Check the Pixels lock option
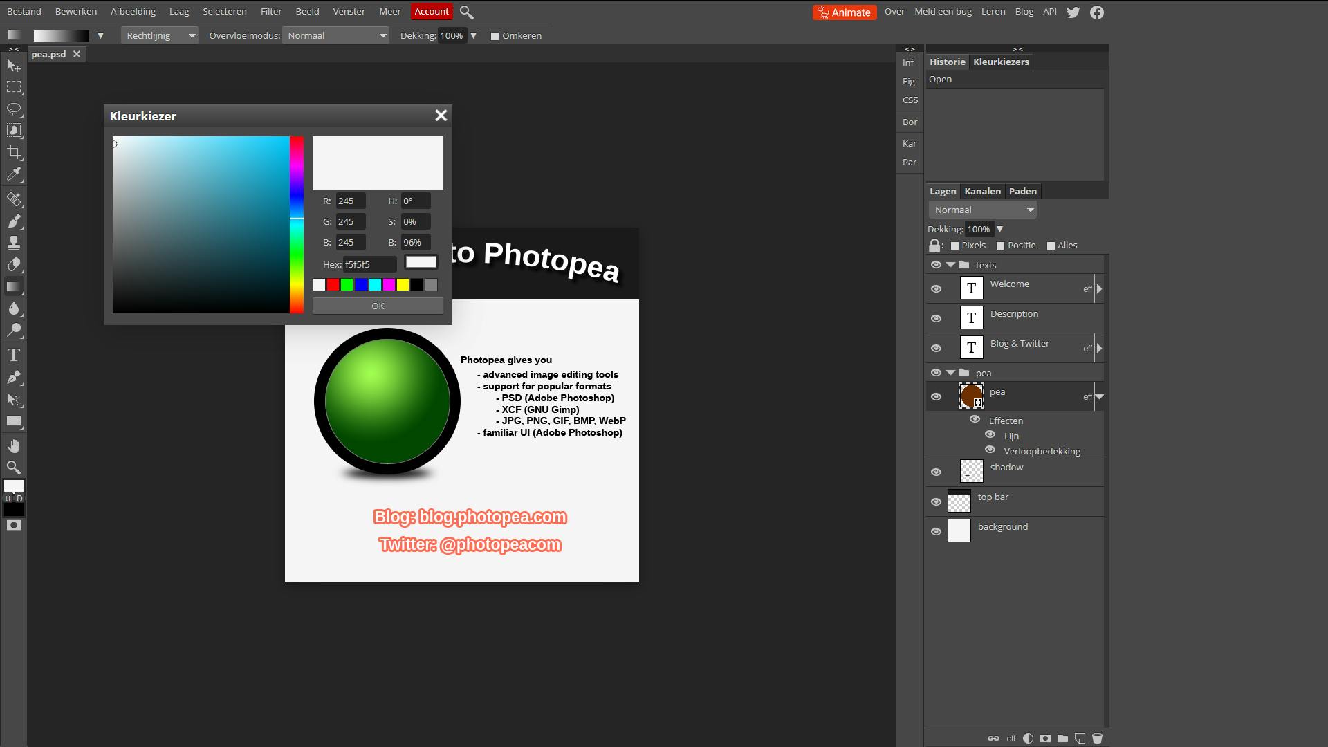The image size is (1328, 747). pyautogui.click(x=954, y=246)
